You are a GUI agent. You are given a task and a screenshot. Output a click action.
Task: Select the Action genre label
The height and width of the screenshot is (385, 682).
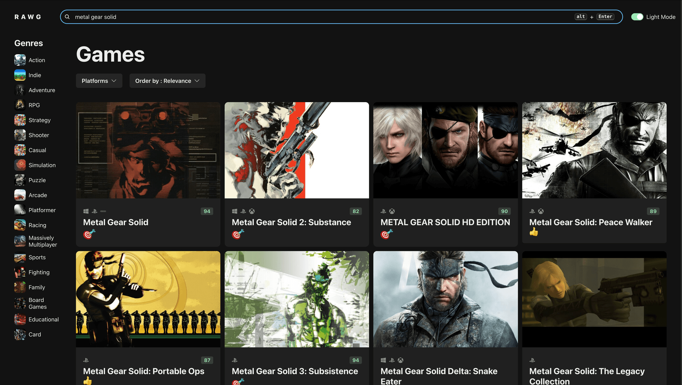point(37,60)
